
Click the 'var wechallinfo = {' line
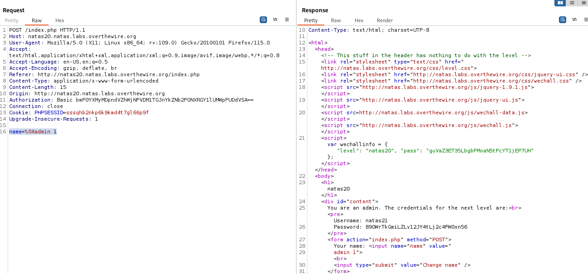coord(357,144)
